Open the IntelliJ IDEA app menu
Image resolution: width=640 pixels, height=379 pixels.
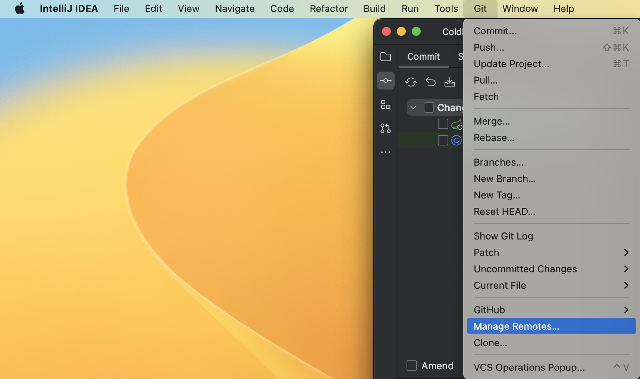tap(69, 9)
